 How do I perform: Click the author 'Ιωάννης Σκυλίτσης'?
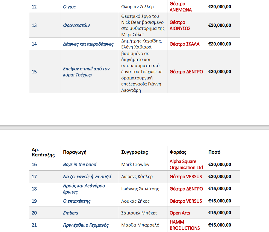pyautogui.click(x=140, y=189)
